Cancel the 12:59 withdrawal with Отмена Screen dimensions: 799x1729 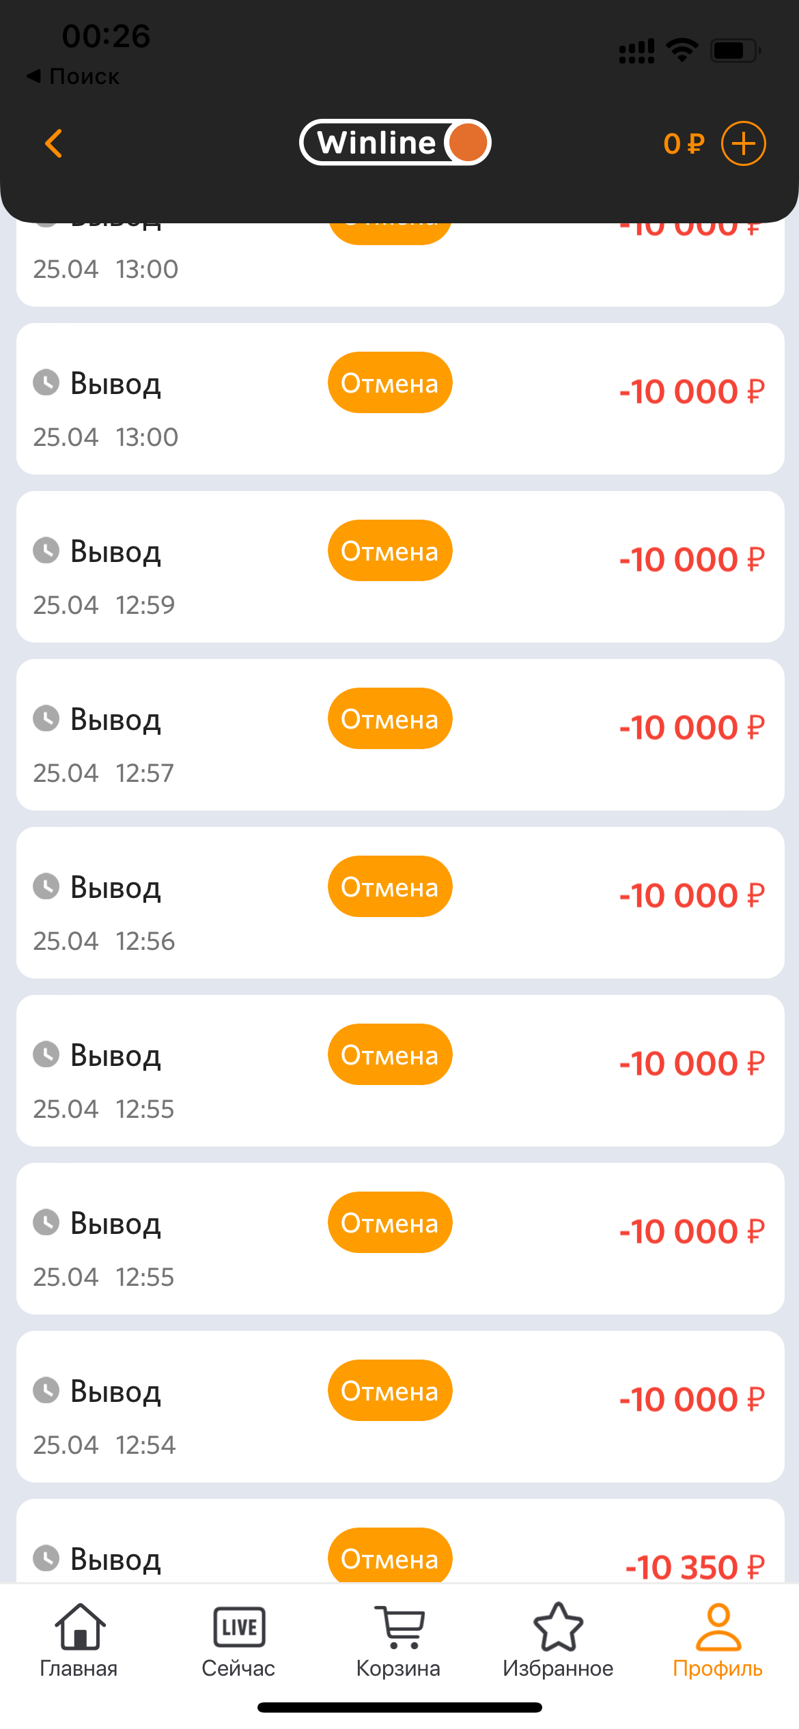390,551
